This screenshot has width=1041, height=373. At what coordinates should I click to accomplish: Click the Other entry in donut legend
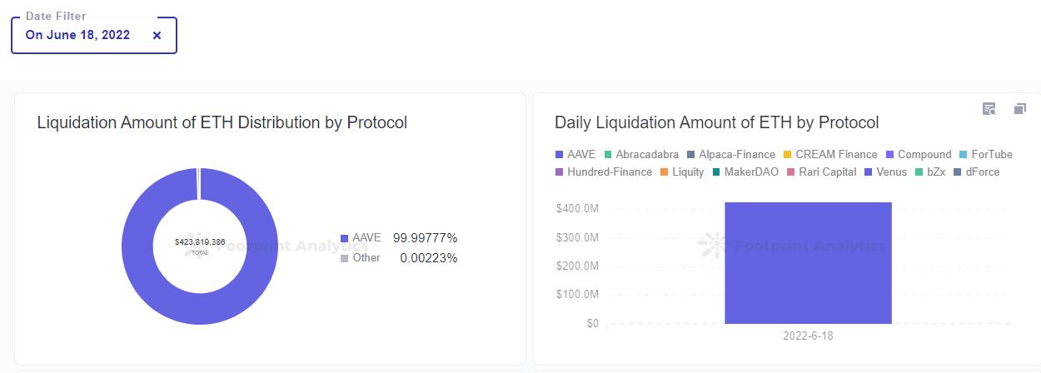pos(366,258)
